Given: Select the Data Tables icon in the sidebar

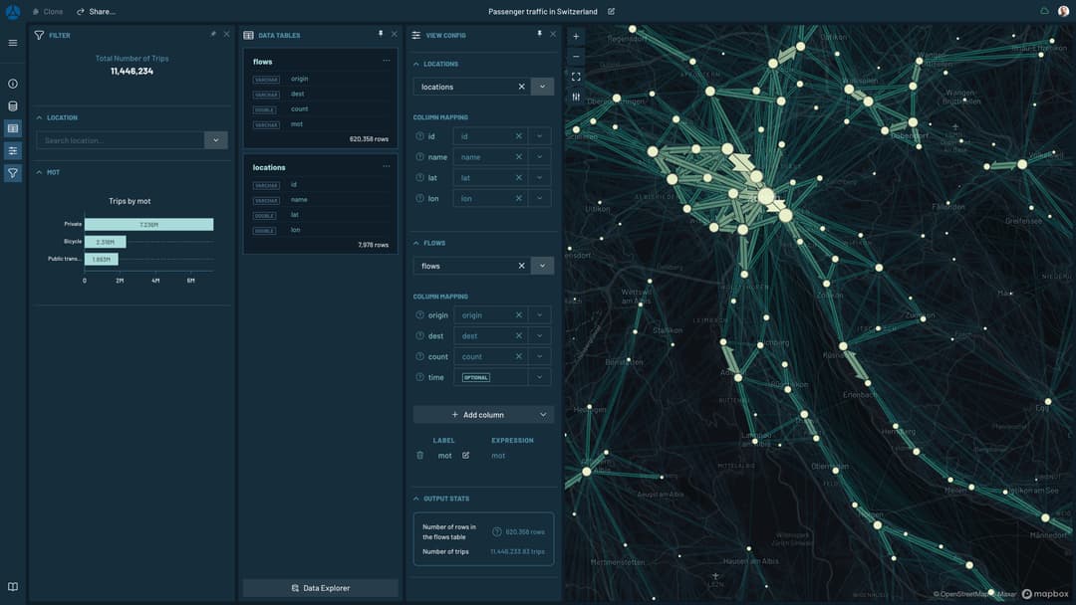Looking at the screenshot, I should pos(11,126).
